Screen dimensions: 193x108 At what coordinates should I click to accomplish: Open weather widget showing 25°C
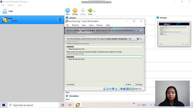point(142,105)
